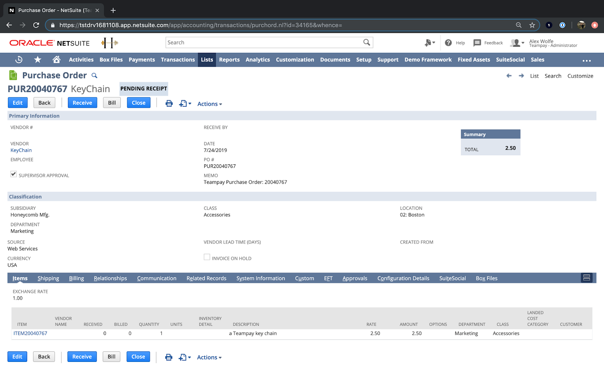This screenshot has width=604, height=377.
Task: Switch to the System Information subtab
Action: click(261, 278)
